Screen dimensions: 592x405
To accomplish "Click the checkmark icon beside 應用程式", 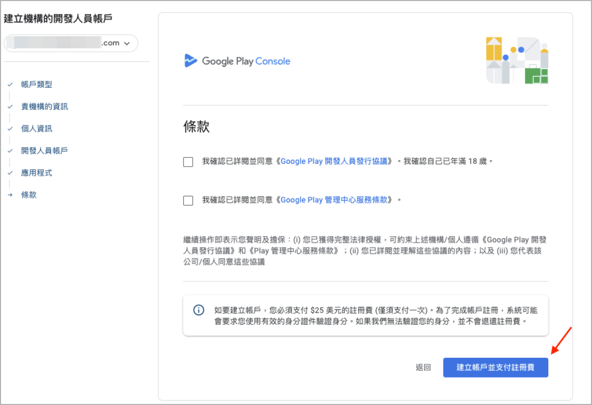I will pyautogui.click(x=10, y=173).
